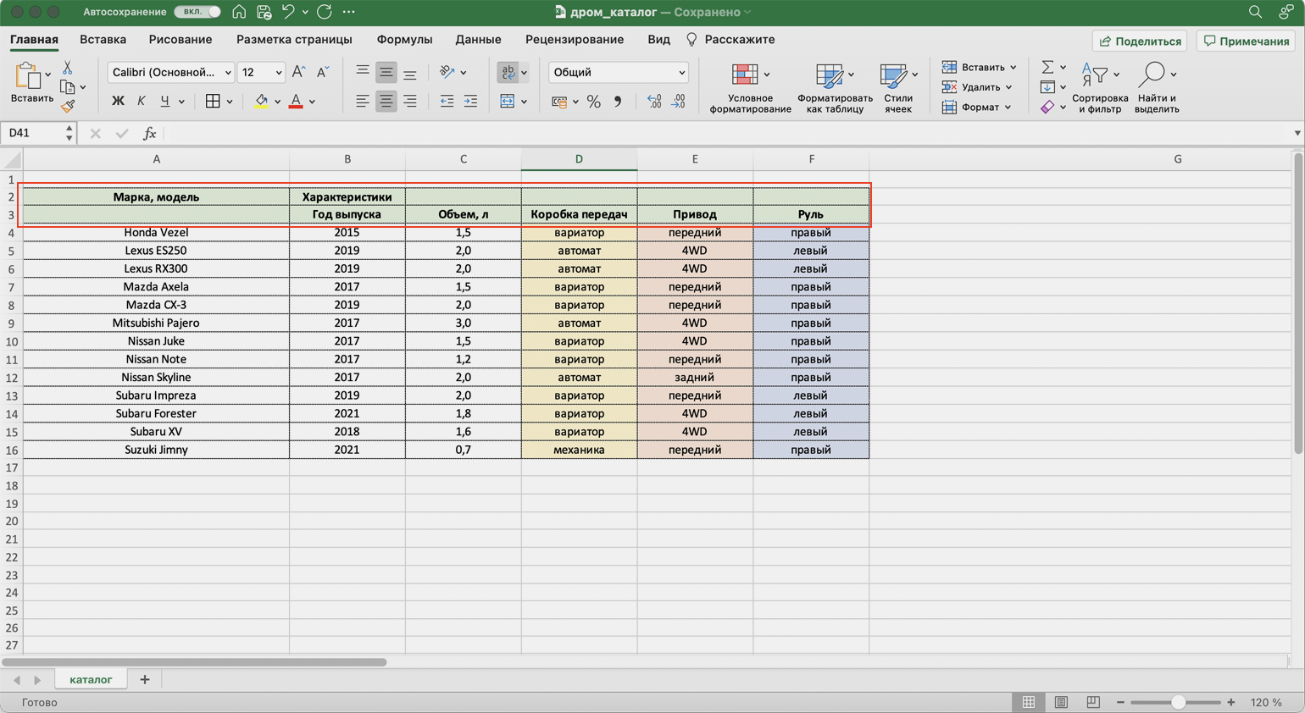
Task: Open the font size dropdown
Action: pos(261,73)
